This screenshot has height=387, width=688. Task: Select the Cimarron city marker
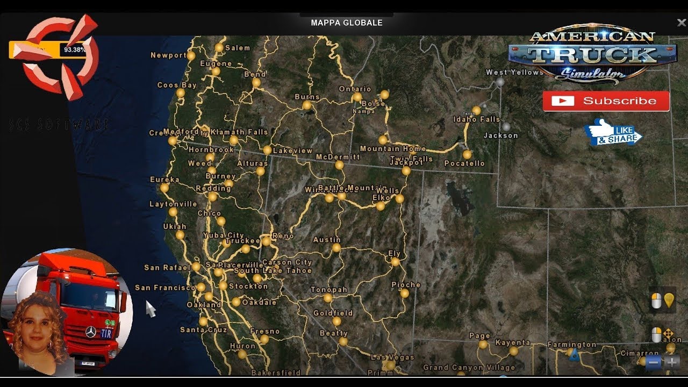pos(643,361)
